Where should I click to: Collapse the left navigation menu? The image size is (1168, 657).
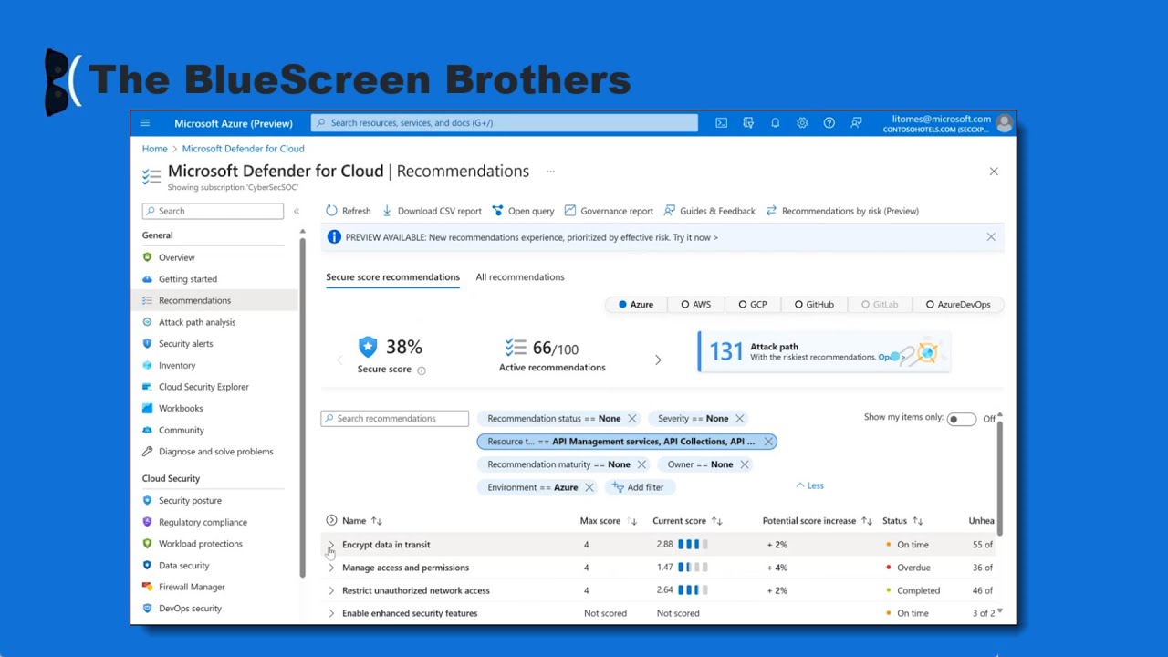[296, 211]
